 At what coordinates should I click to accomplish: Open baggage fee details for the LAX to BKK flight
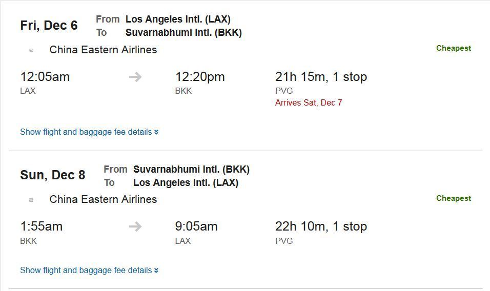click(89, 132)
